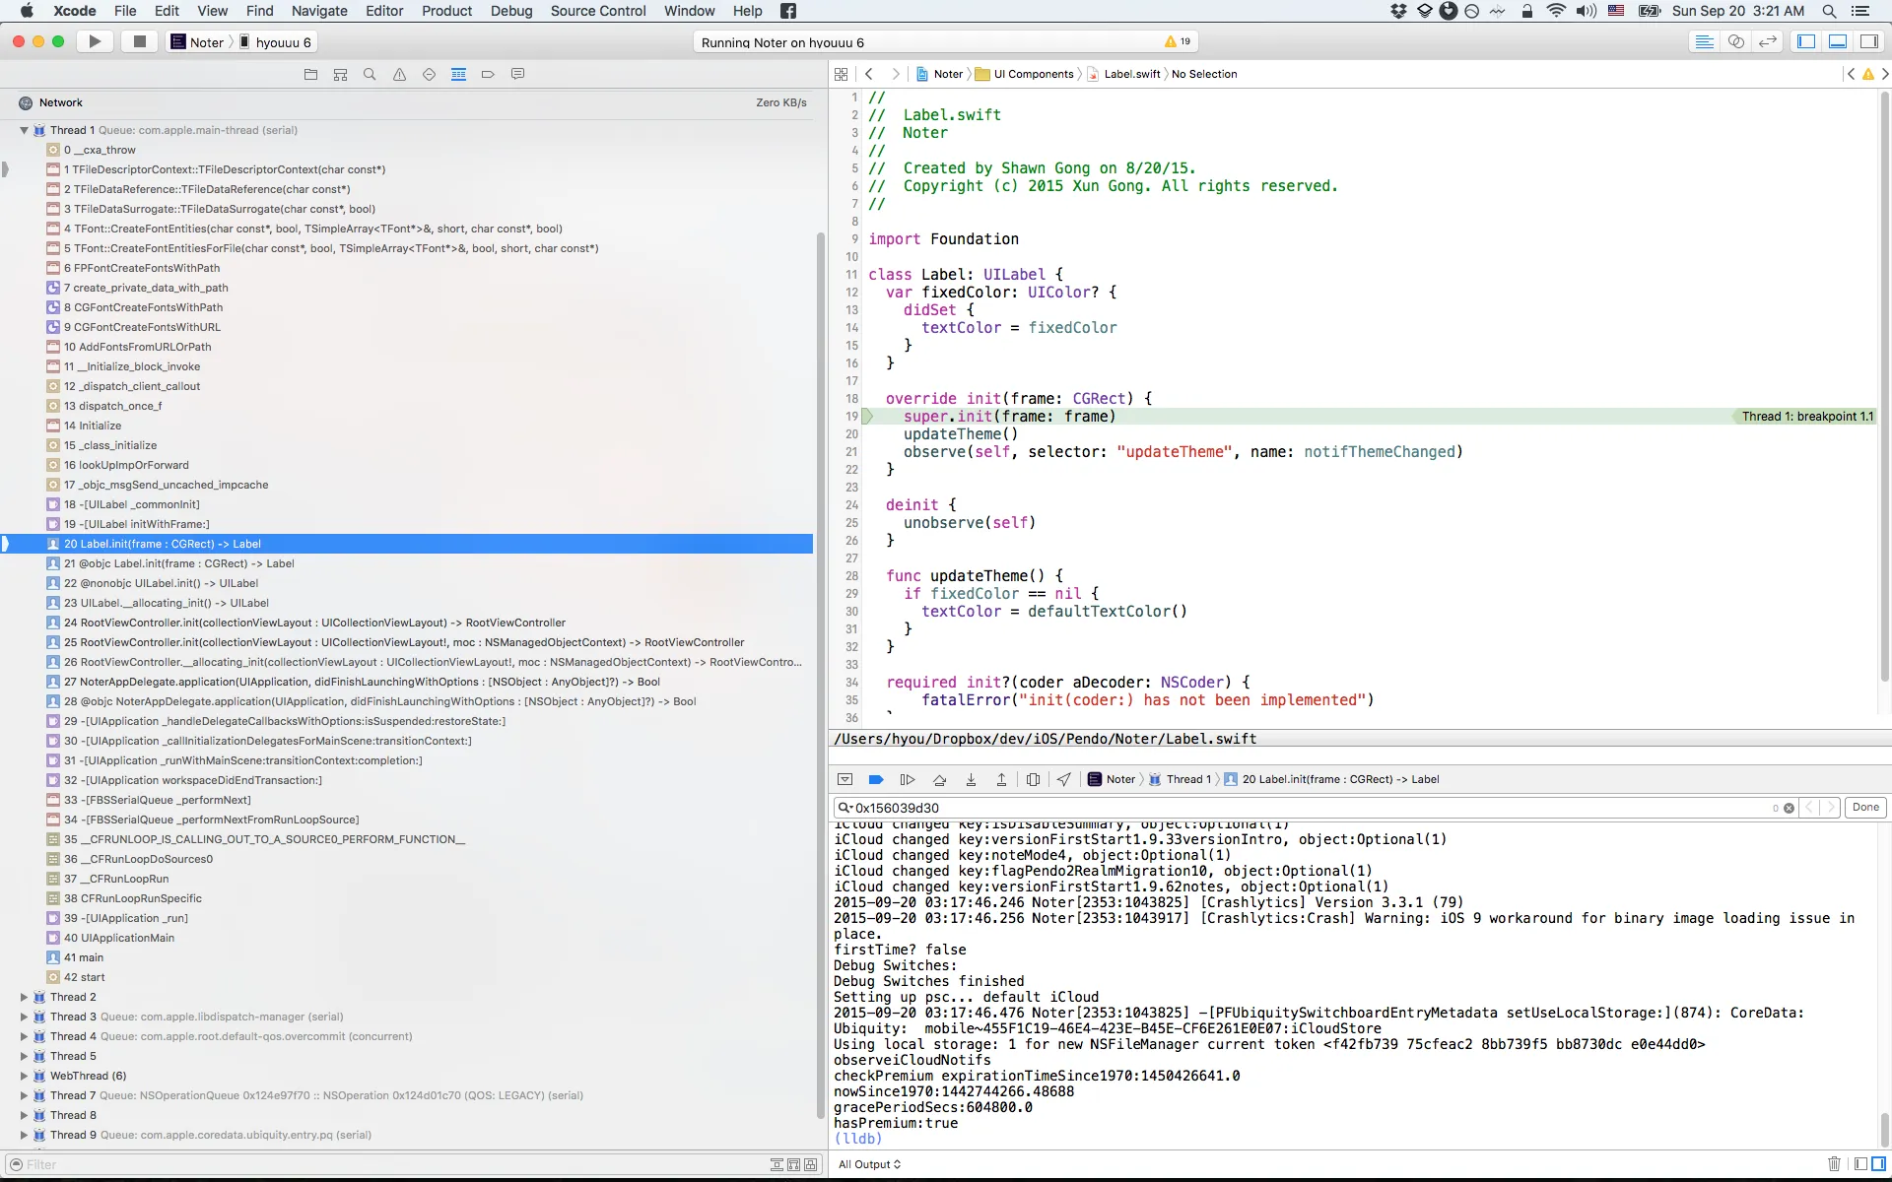Select stack frame 24 RootViewController.init
1892x1182 pixels.
pyautogui.click(x=314, y=623)
